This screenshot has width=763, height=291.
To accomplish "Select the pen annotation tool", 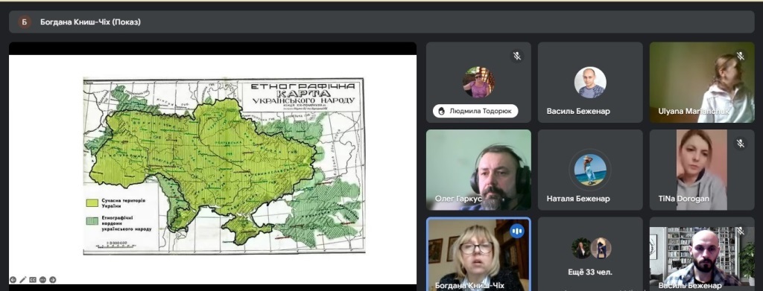I will (23, 280).
